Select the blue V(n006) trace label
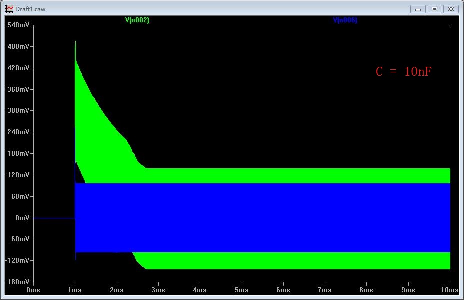 click(x=345, y=20)
